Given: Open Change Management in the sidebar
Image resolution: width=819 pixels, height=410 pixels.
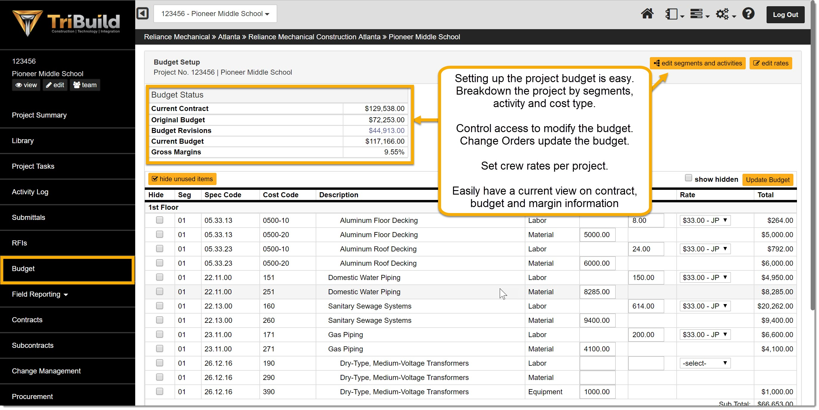Looking at the screenshot, I should [46, 371].
